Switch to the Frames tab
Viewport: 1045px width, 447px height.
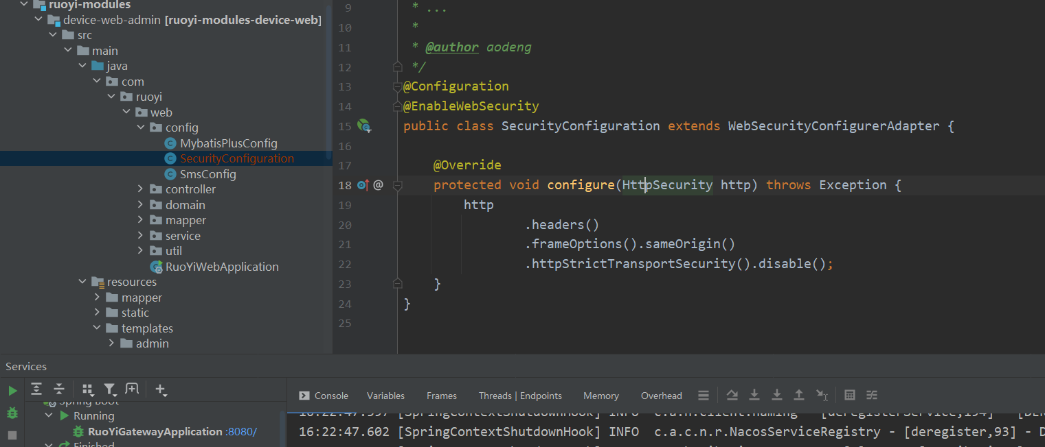click(x=442, y=396)
